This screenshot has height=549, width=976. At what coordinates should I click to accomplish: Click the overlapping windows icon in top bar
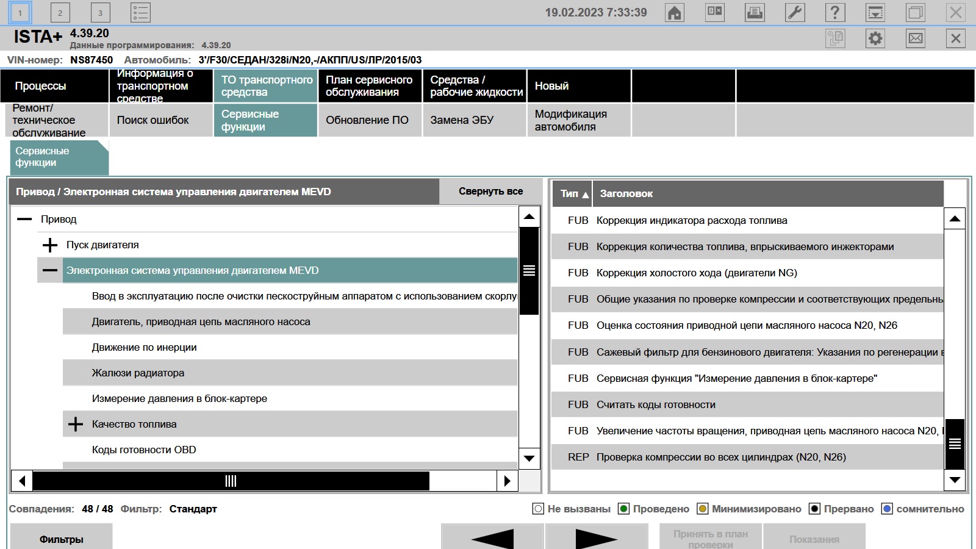coord(916,13)
